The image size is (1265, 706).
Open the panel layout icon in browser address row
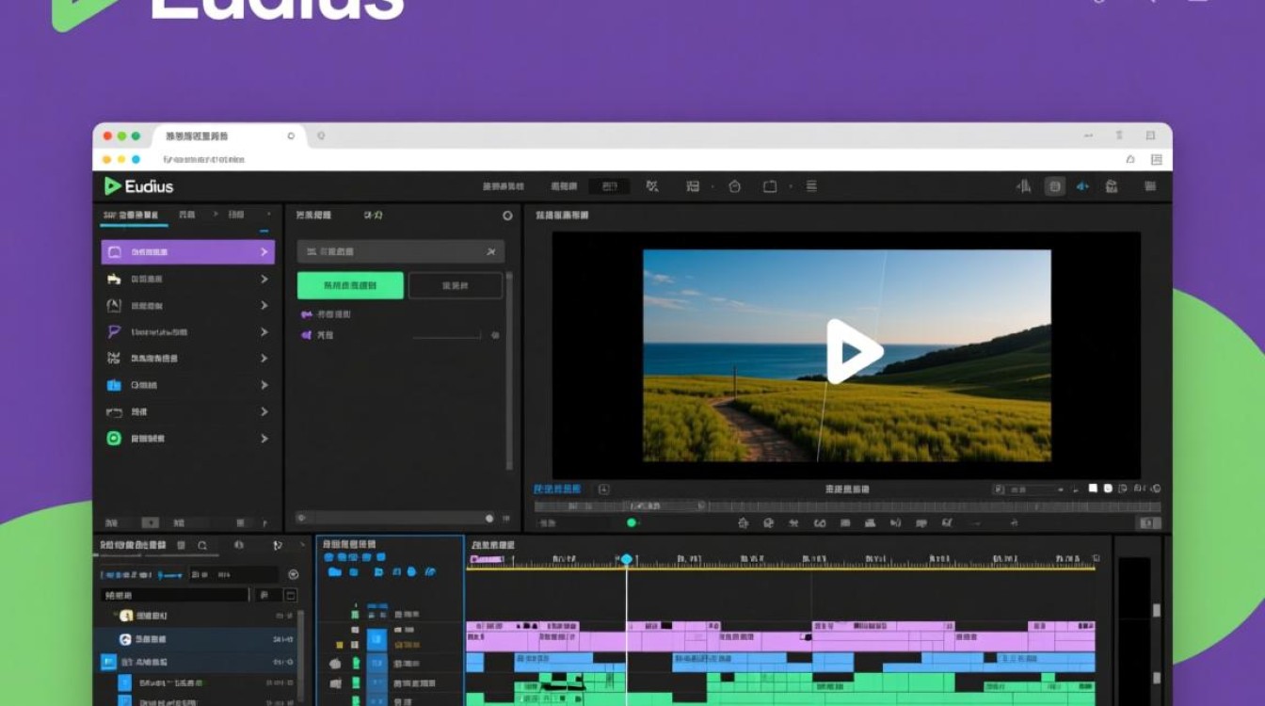(1156, 160)
